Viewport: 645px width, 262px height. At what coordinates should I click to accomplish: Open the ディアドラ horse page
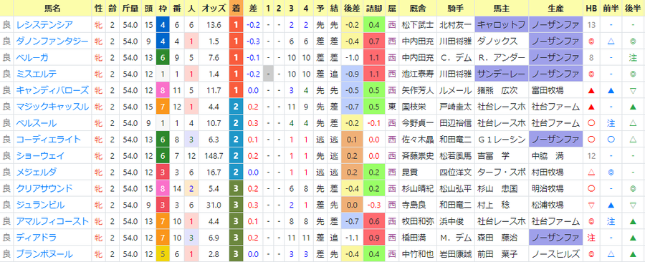tap(37, 238)
